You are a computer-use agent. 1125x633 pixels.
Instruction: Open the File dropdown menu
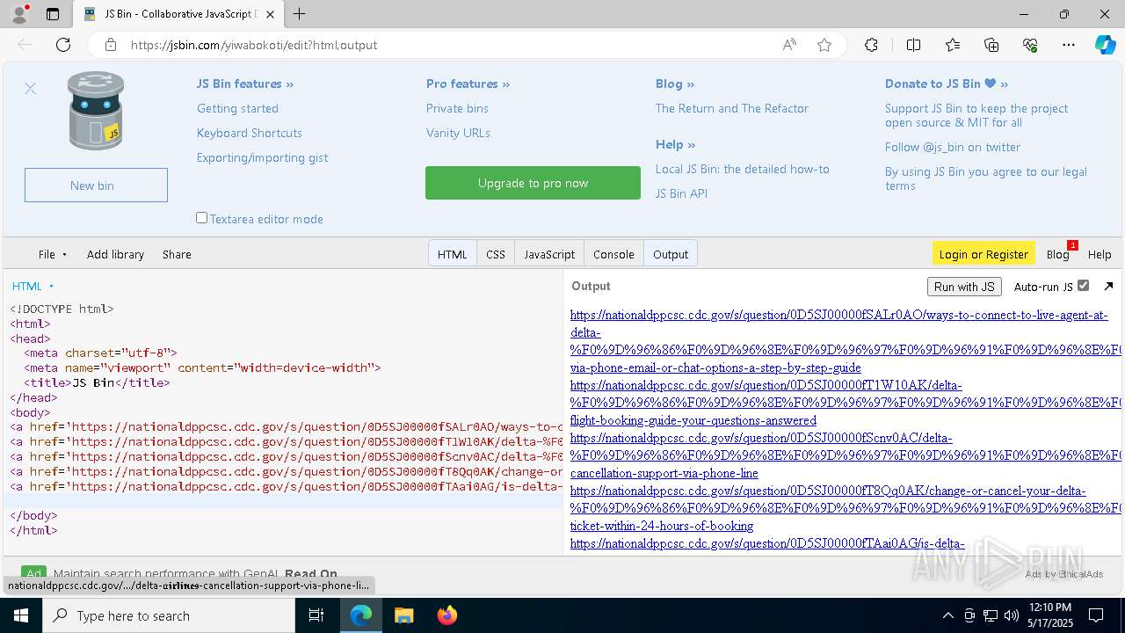[x=53, y=254]
